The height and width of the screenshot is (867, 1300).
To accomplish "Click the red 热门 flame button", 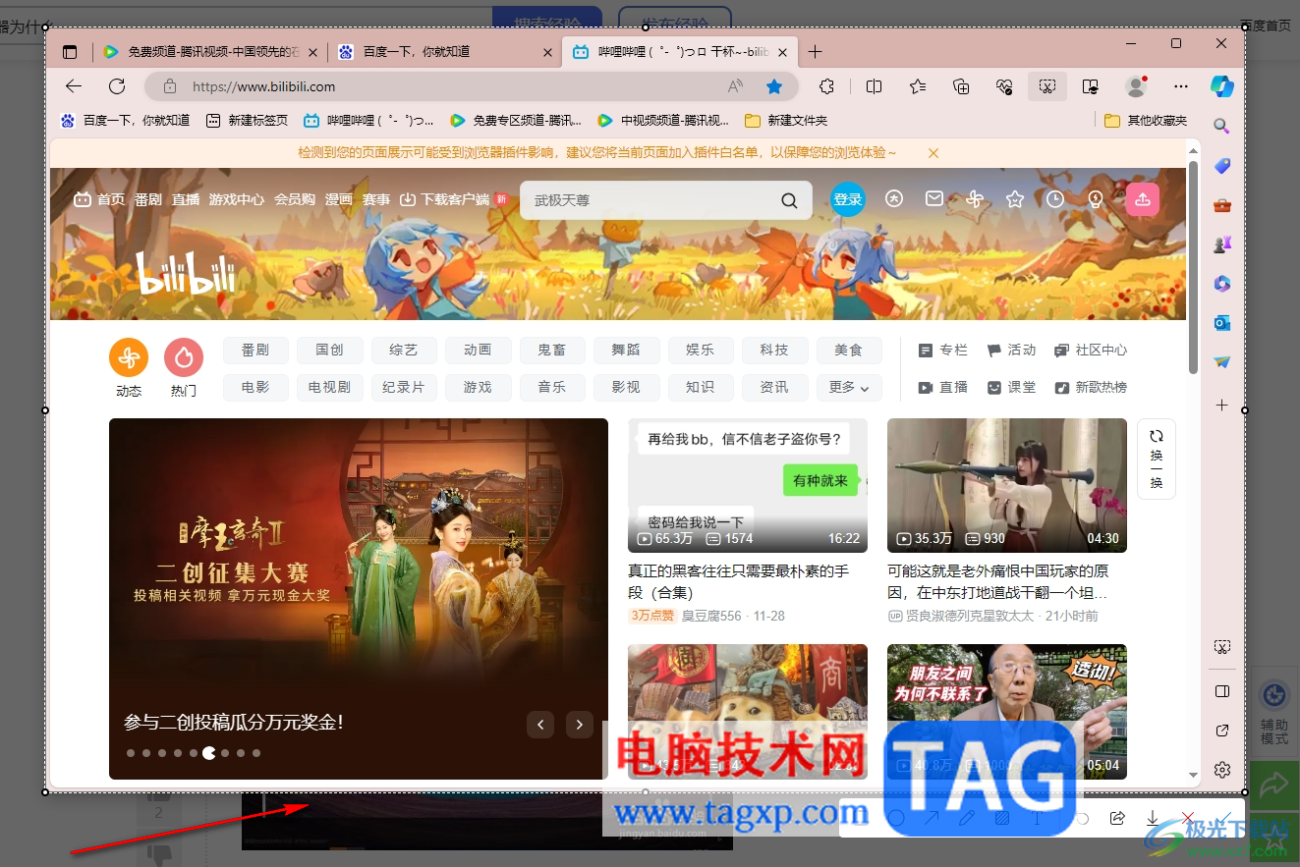I will pos(184,357).
